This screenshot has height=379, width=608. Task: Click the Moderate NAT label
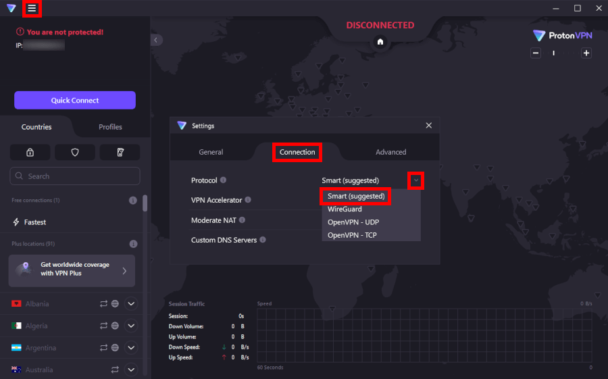pyautogui.click(x=213, y=220)
